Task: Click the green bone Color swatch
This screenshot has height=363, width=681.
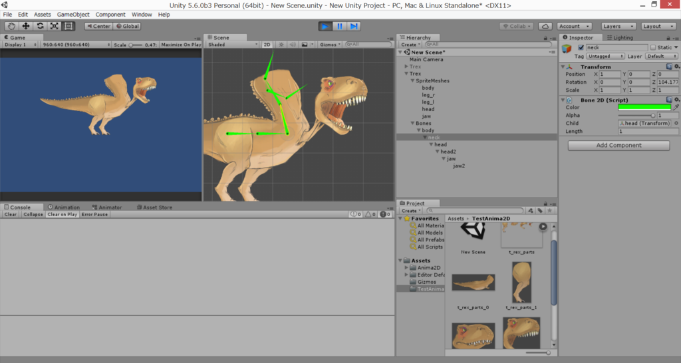Action: [644, 107]
